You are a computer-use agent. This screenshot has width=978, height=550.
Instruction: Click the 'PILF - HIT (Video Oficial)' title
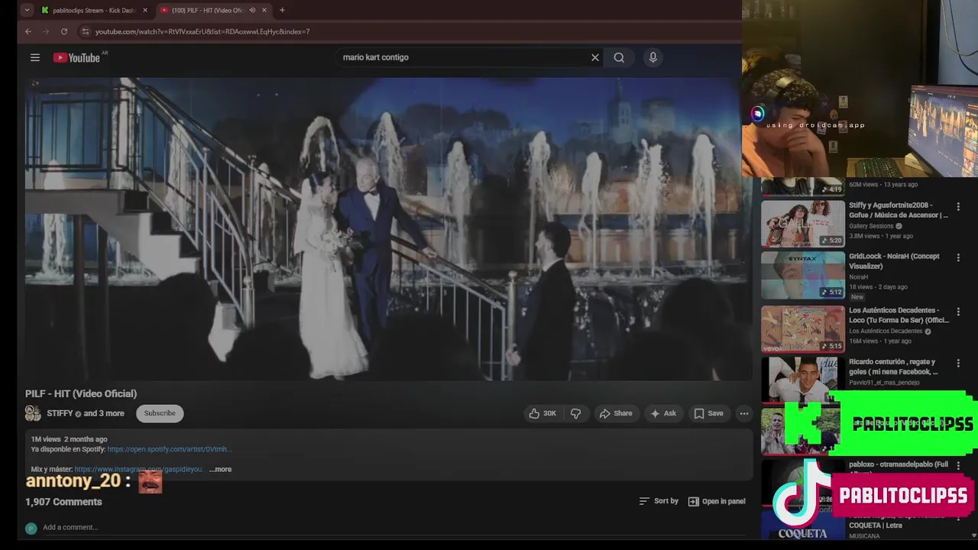(81, 393)
